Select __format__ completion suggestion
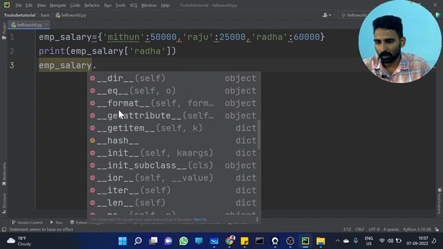 point(174,103)
